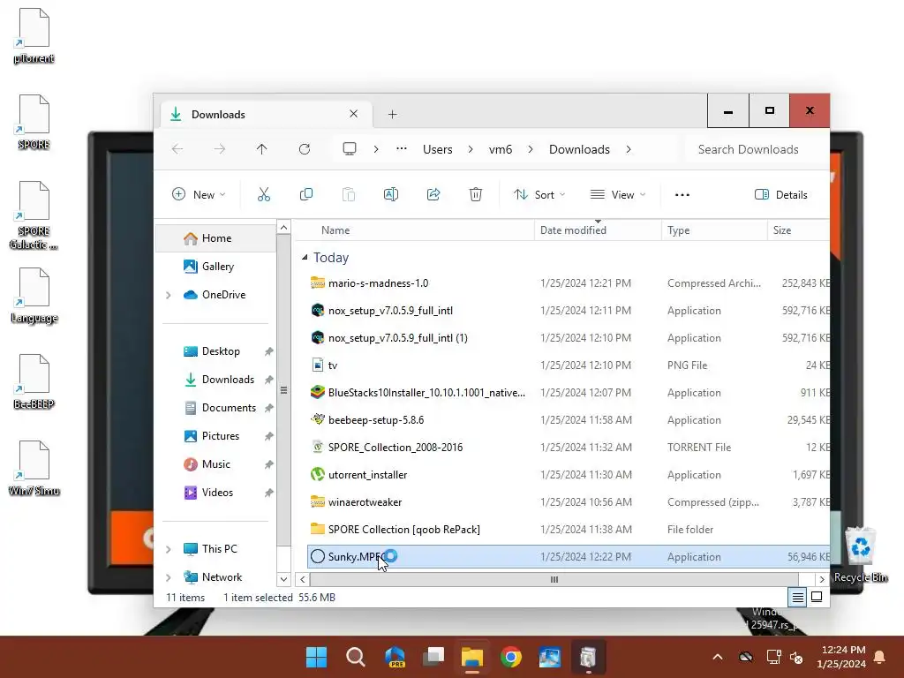Click the Rename icon
The height and width of the screenshot is (678, 904).
[x=391, y=195]
